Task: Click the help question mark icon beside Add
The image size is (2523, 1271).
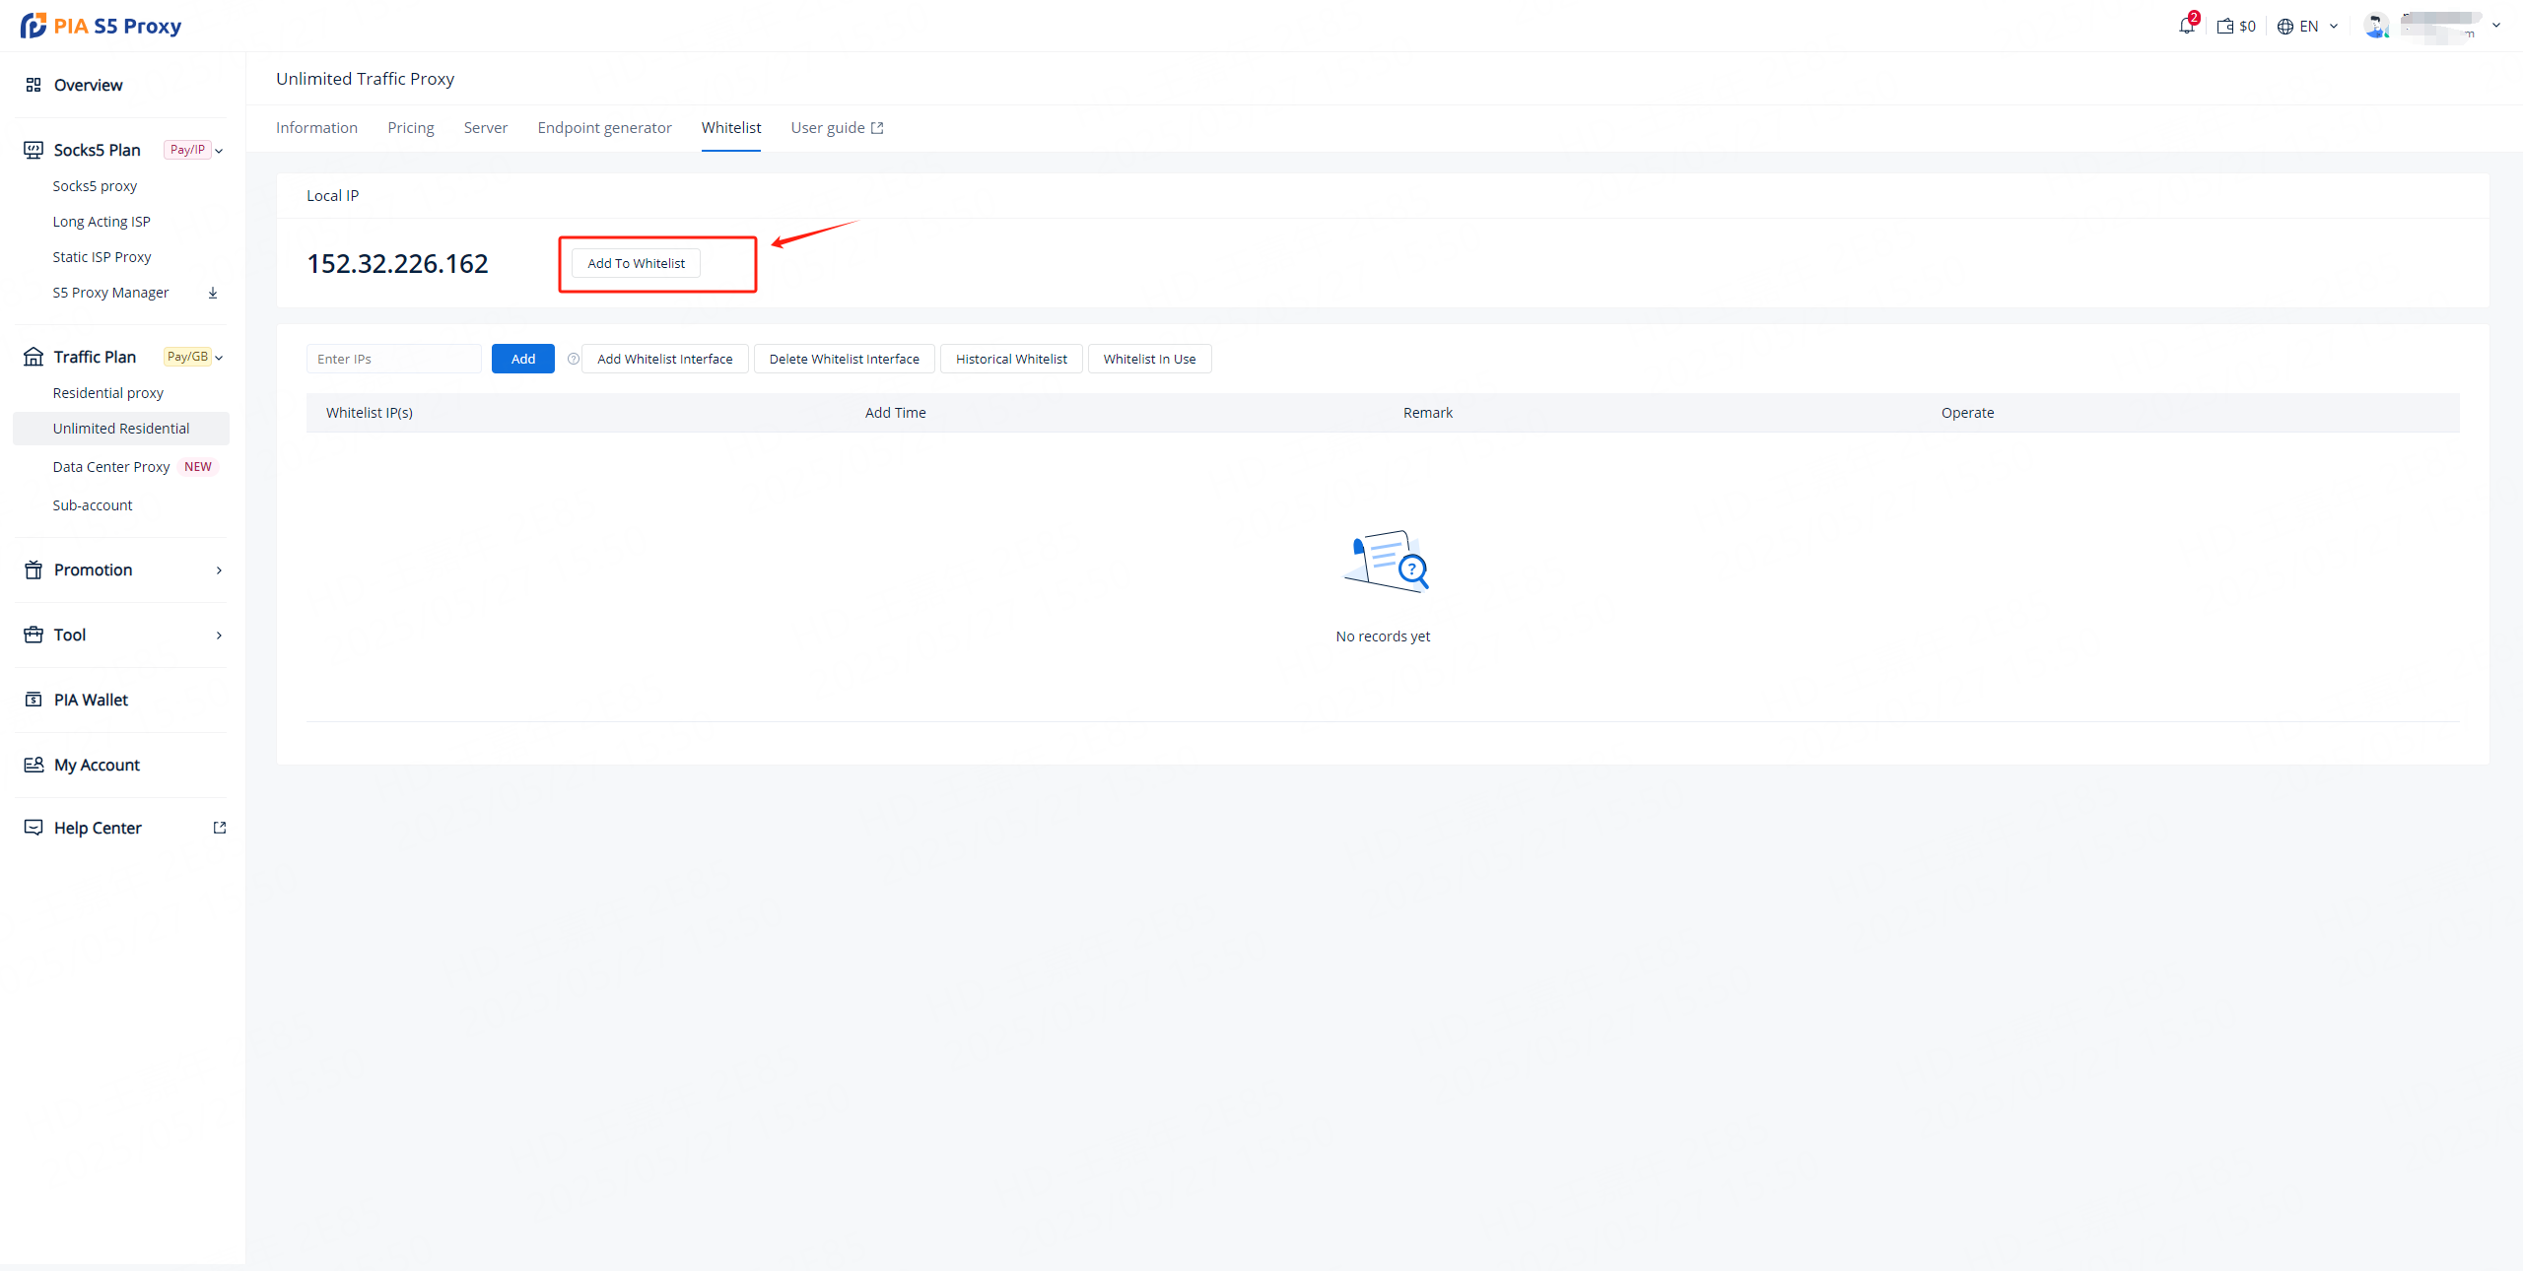Action: (x=573, y=359)
